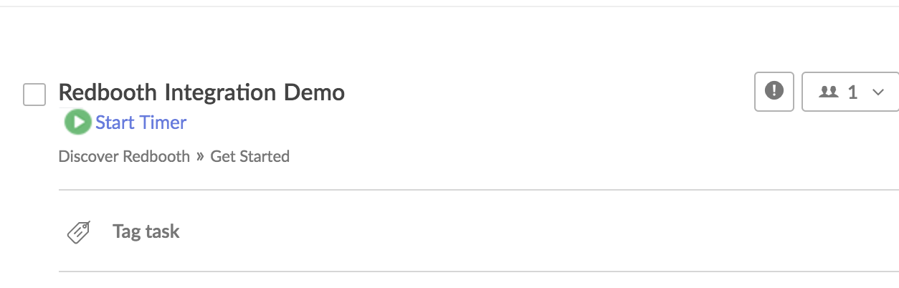
Task: Mark the Redbooth Integration Demo task complete
Action: point(34,94)
